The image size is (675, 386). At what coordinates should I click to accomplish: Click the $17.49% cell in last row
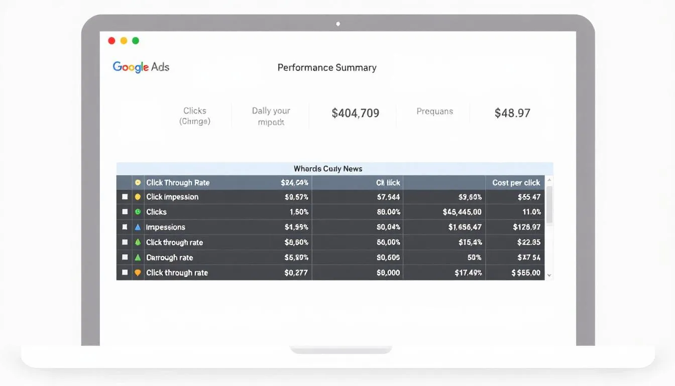point(468,272)
